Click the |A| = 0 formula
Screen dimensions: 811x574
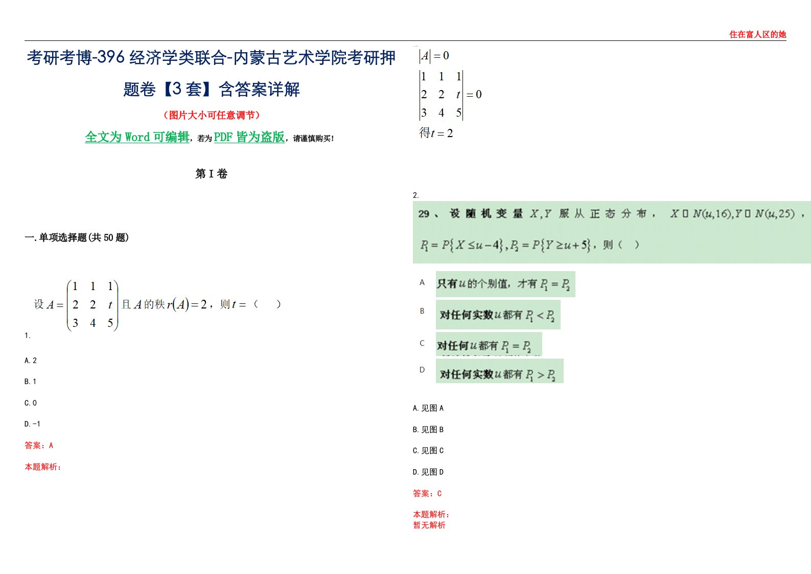tap(434, 56)
